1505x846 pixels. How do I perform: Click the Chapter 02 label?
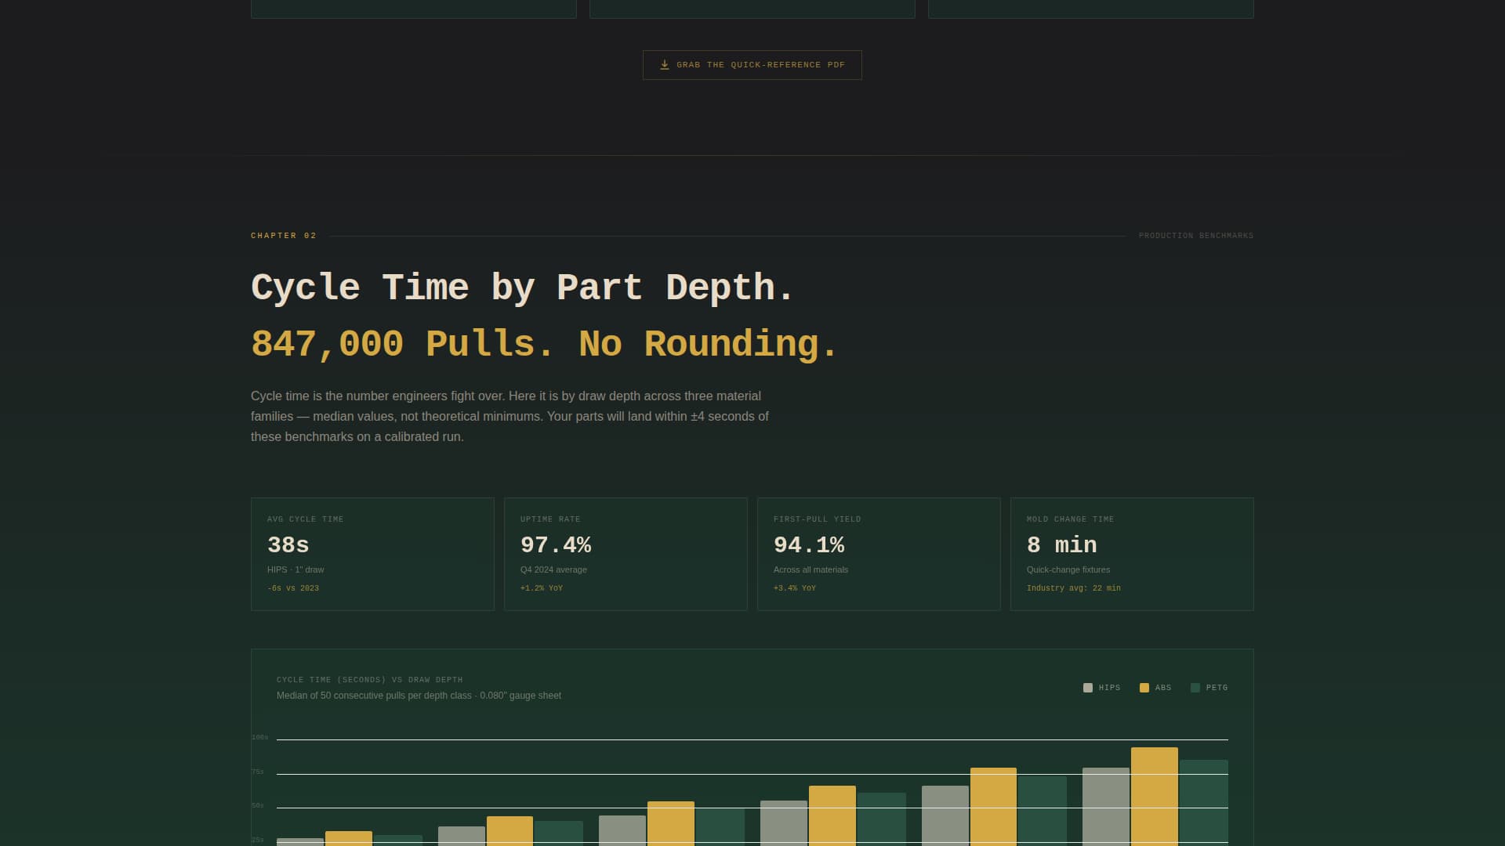point(284,236)
